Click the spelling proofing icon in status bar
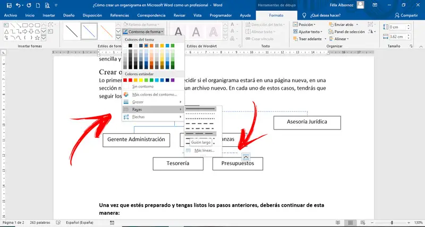Screen dimensions: 425x227 click(58, 223)
